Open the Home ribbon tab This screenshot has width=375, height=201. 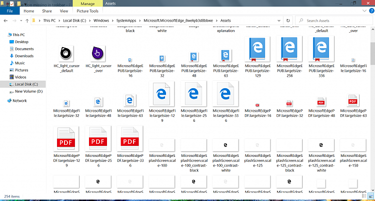[29, 11]
